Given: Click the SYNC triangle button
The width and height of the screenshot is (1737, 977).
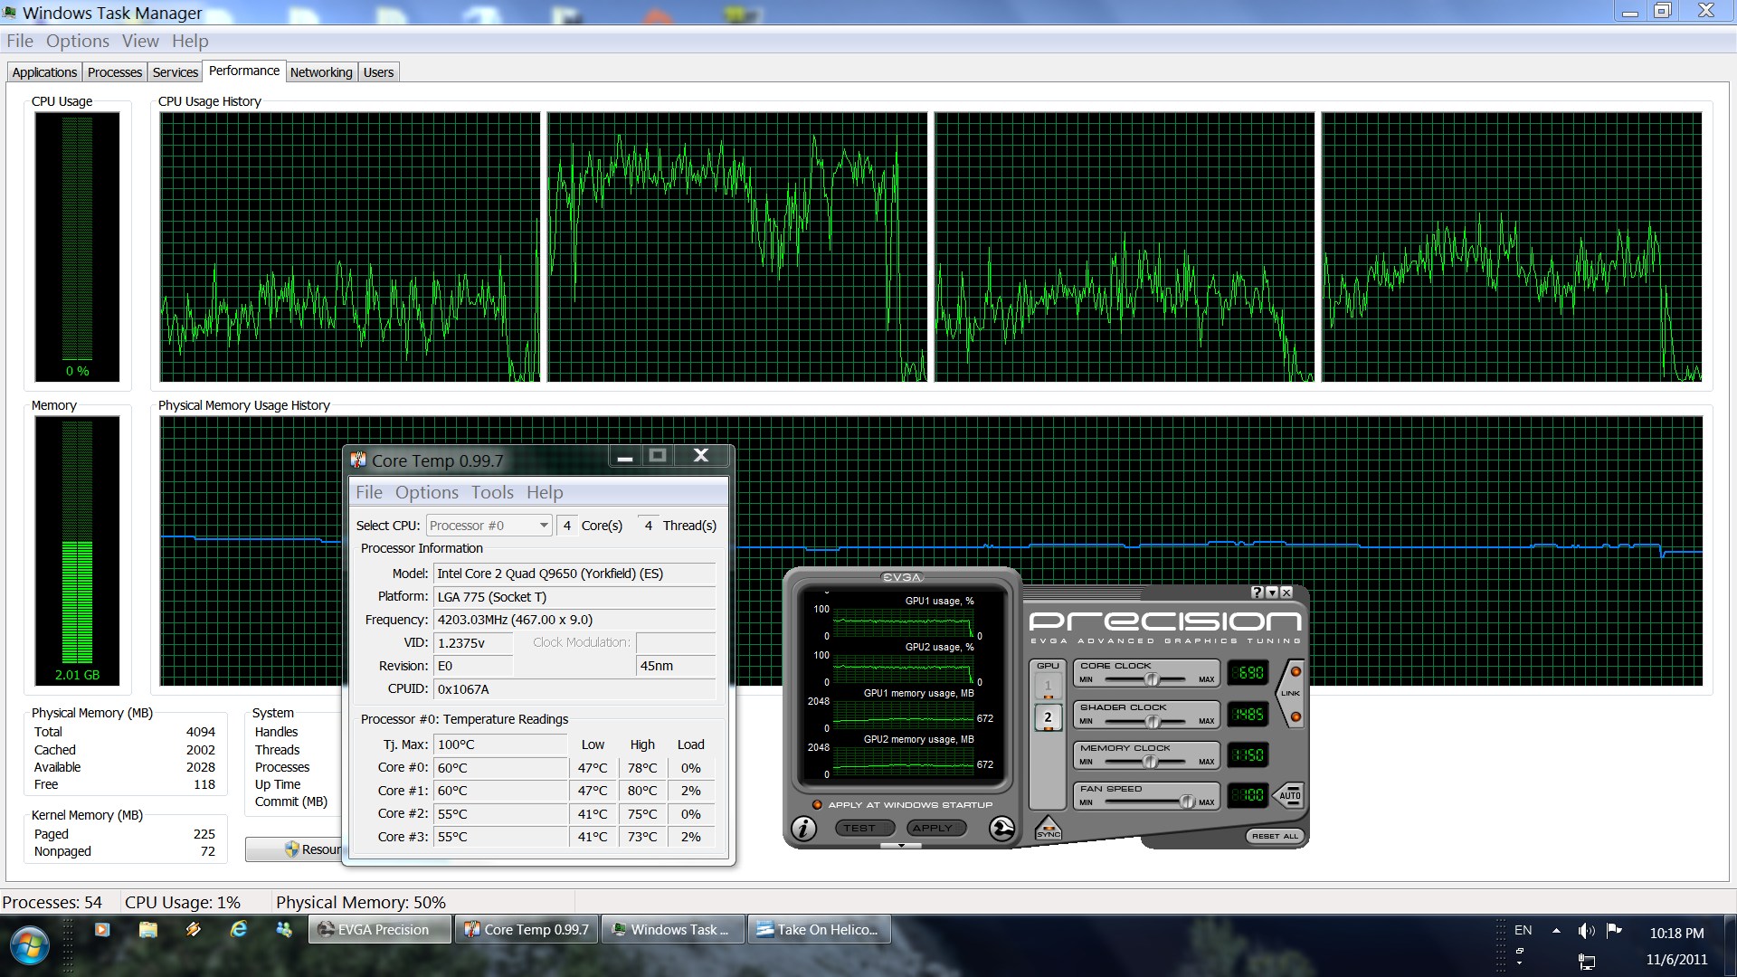Looking at the screenshot, I should click(x=1048, y=828).
